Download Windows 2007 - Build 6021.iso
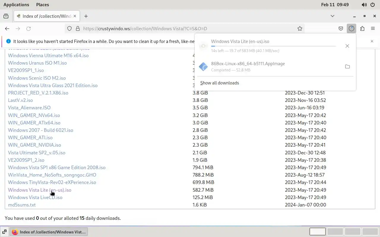The width and height of the screenshot is (380, 237). 40,130
